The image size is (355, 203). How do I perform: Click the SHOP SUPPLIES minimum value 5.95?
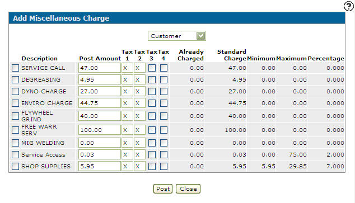tap(269, 167)
